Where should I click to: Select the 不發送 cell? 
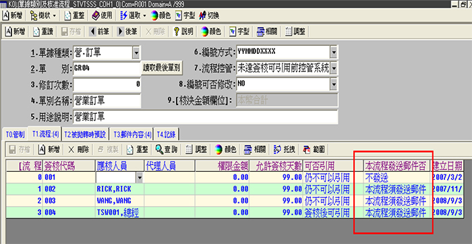click(397, 178)
